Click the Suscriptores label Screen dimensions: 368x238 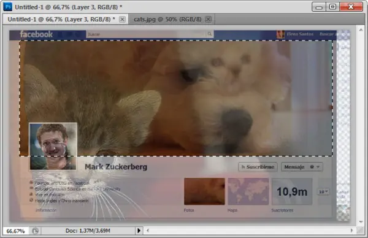pos(282,210)
